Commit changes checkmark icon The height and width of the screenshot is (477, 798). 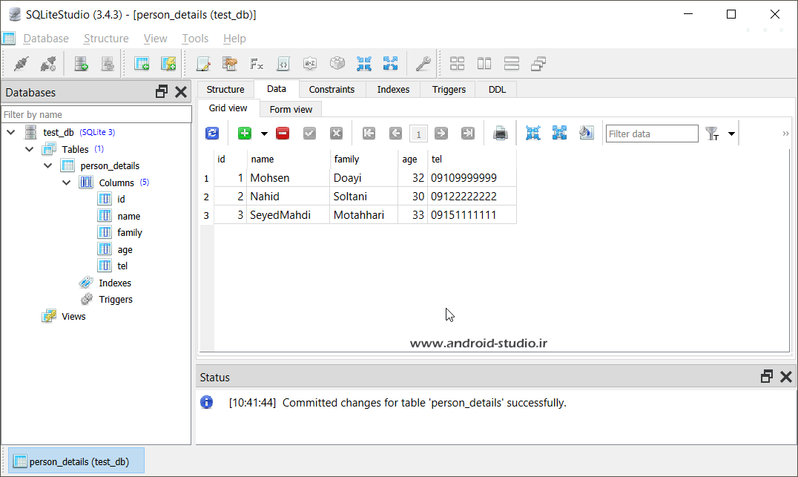pyautogui.click(x=309, y=134)
